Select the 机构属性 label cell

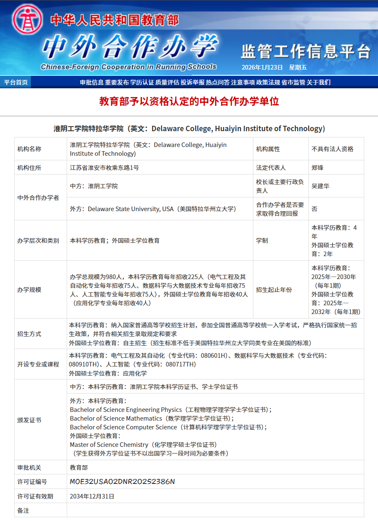[x=281, y=149]
